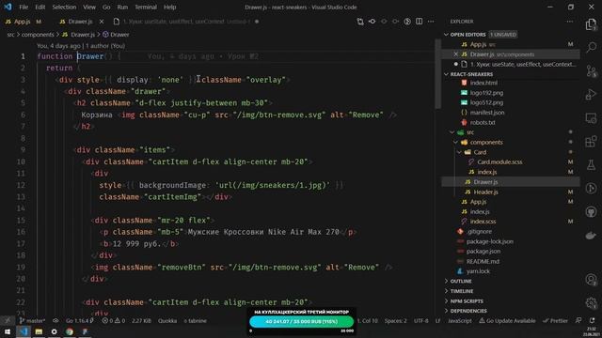Screen dimensions: 602x338
Task: Switch to the untitled Хуки useState tab
Action: pos(186,22)
